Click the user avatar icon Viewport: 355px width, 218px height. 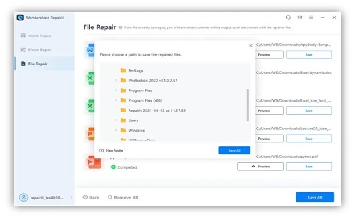(23, 197)
